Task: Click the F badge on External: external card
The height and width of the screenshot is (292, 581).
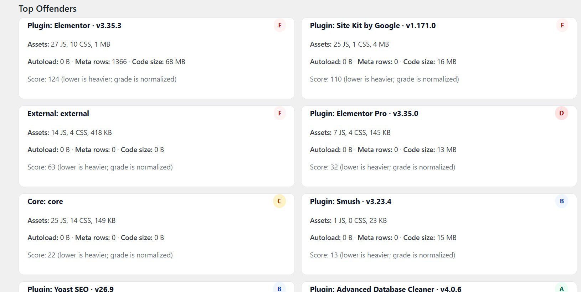Action: (x=279, y=113)
